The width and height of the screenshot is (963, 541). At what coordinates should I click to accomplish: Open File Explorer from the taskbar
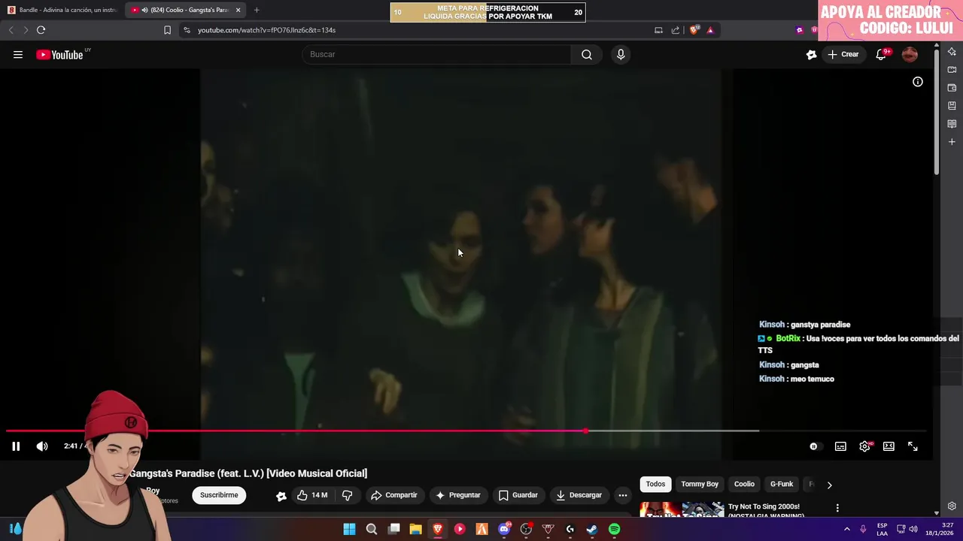pos(415,530)
